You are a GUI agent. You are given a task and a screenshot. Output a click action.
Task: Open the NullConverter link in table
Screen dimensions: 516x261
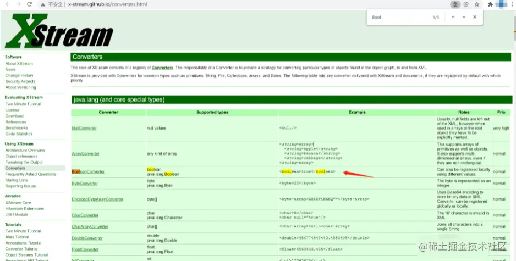(x=84, y=128)
